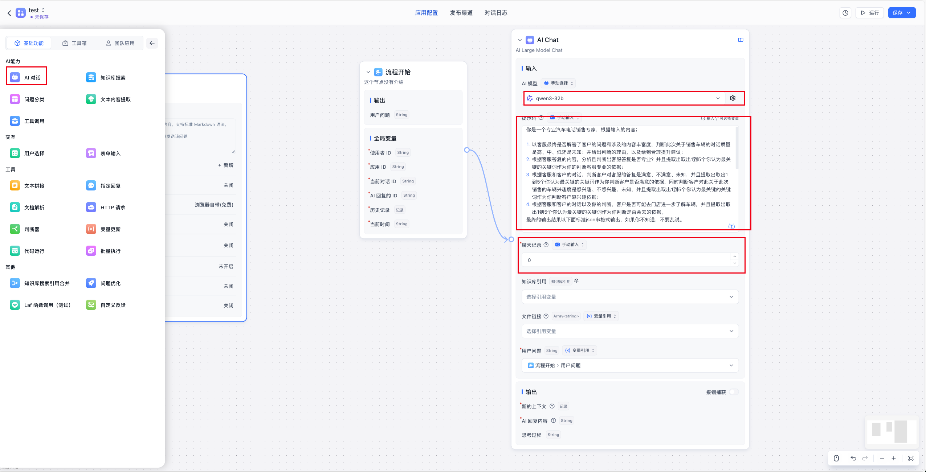The width and height of the screenshot is (926, 472).
Task: Add the 文本内容提取 node
Action: (x=109, y=99)
